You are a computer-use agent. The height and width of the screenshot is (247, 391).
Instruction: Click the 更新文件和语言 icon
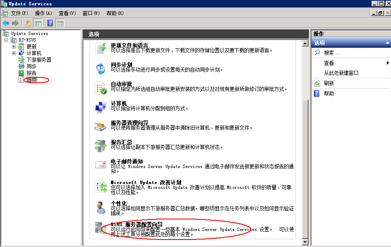(x=101, y=49)
